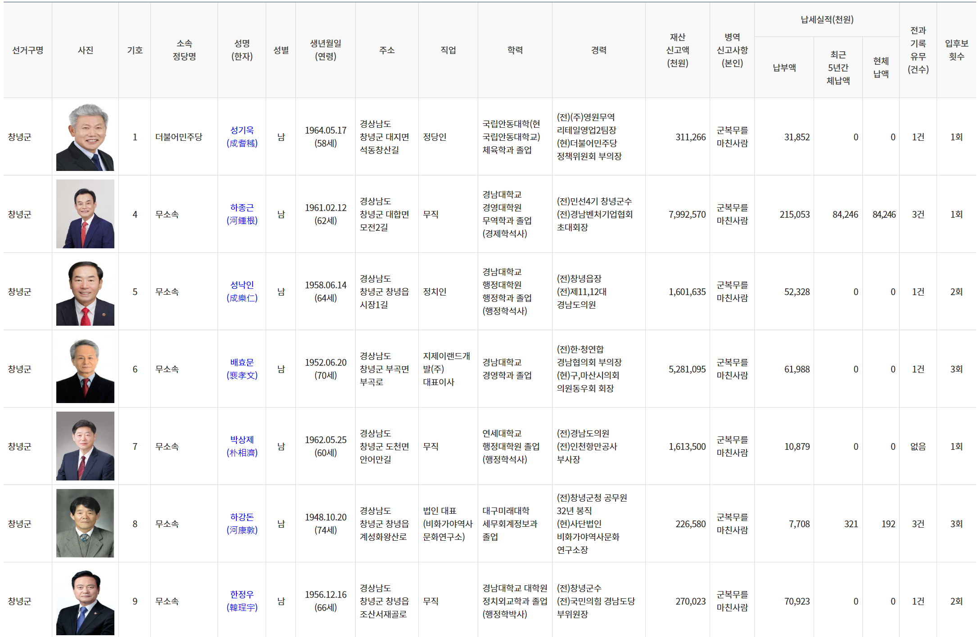Click photo of candidate number 1

tap(85, 137)
